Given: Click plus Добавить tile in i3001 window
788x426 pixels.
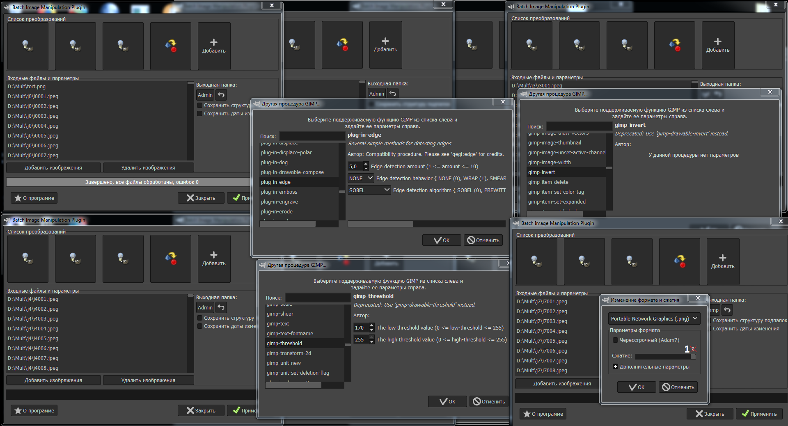Looking at the screenshot, I should pyautogui.click(x=718, y=45).
